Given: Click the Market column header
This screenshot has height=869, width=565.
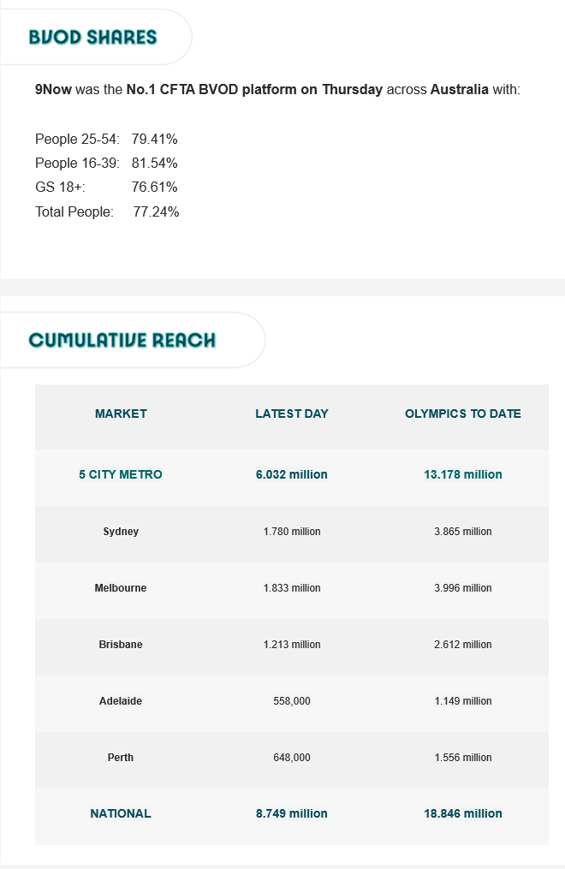Looking at the screenshot, I should click(121, 414).
